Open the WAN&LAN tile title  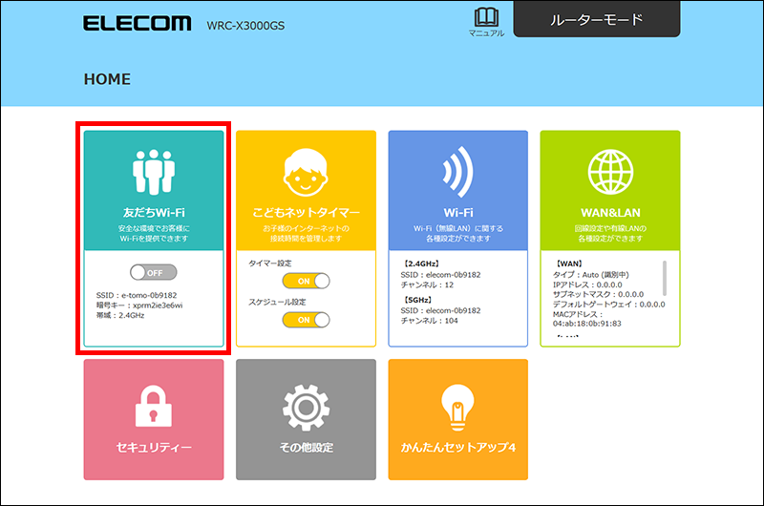click(x=610, y=213)
